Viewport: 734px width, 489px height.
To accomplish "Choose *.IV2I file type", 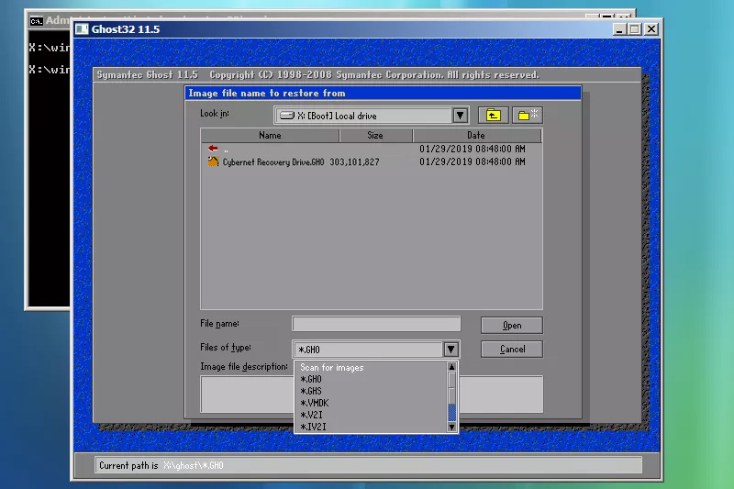I will pyautogui.click(x=371, y=427).
